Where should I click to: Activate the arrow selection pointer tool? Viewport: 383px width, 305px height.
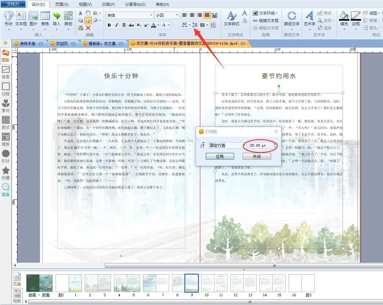click(x=88, y=21)
